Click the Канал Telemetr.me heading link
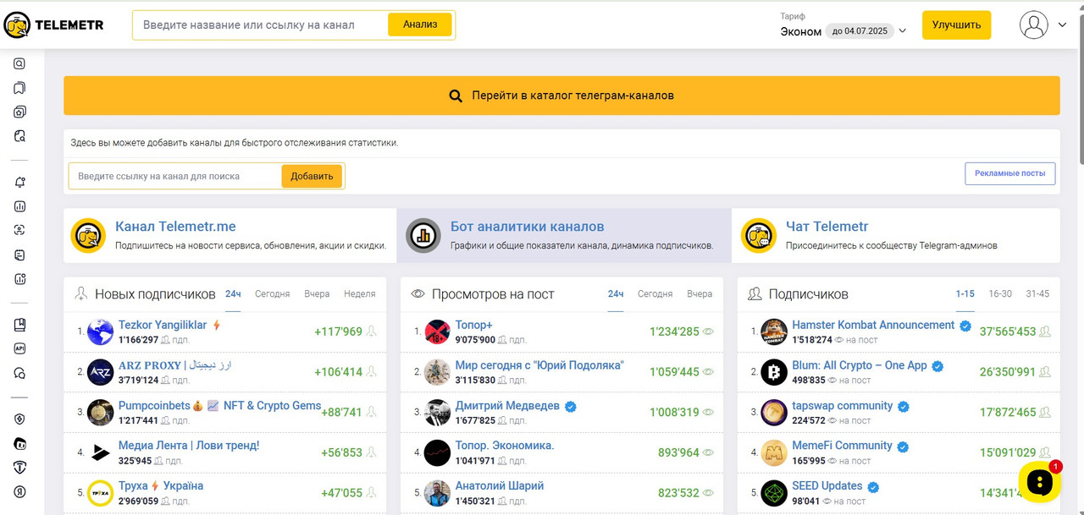This screenshot has width=1084, height=515. click(175, 227)
